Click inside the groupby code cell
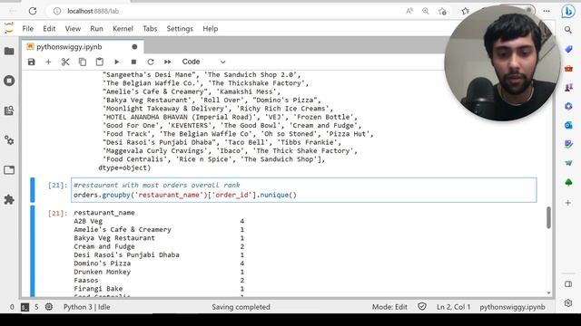Viewport: 581px width, 326px height. click(x=304, y=190)
